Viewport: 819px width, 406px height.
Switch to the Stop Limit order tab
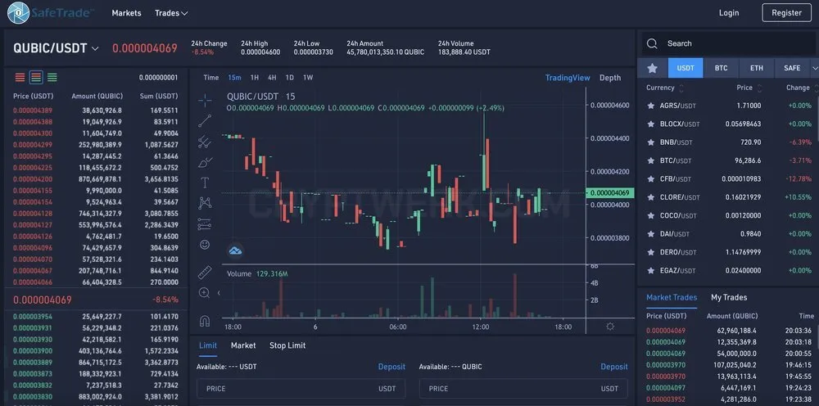pos(287,345)
